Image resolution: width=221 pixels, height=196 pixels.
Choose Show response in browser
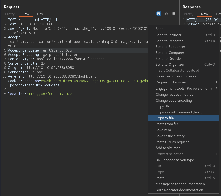click(x=176, y=76)
